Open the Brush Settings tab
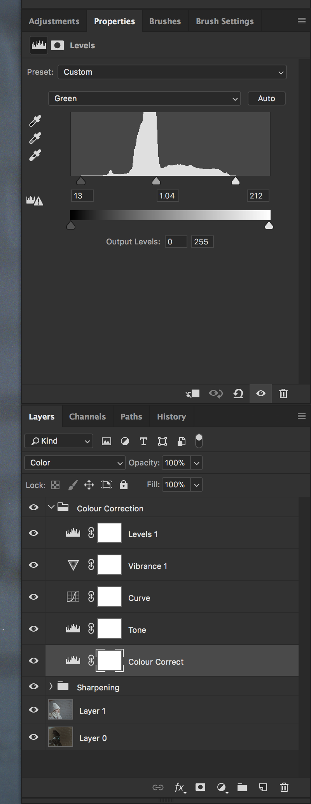 click(224, 21)
